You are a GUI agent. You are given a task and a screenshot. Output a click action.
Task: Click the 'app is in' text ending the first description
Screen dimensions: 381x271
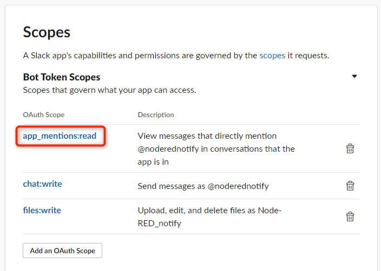tap(153, 161)
